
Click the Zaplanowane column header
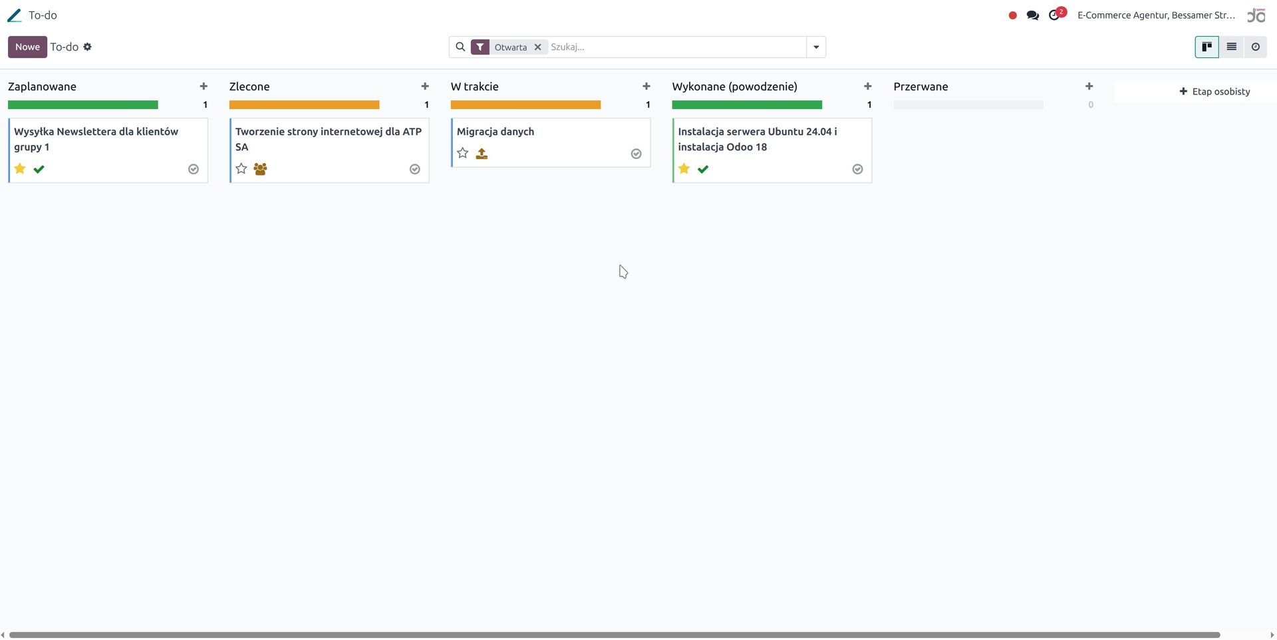(42, 86)
